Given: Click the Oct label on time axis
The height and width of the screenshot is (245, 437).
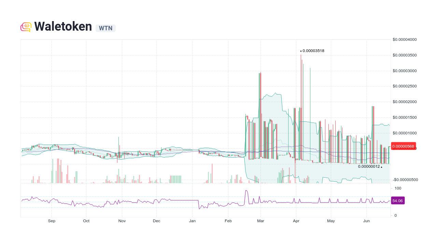Looking at the screenshot, I should (x=86, y=221).
